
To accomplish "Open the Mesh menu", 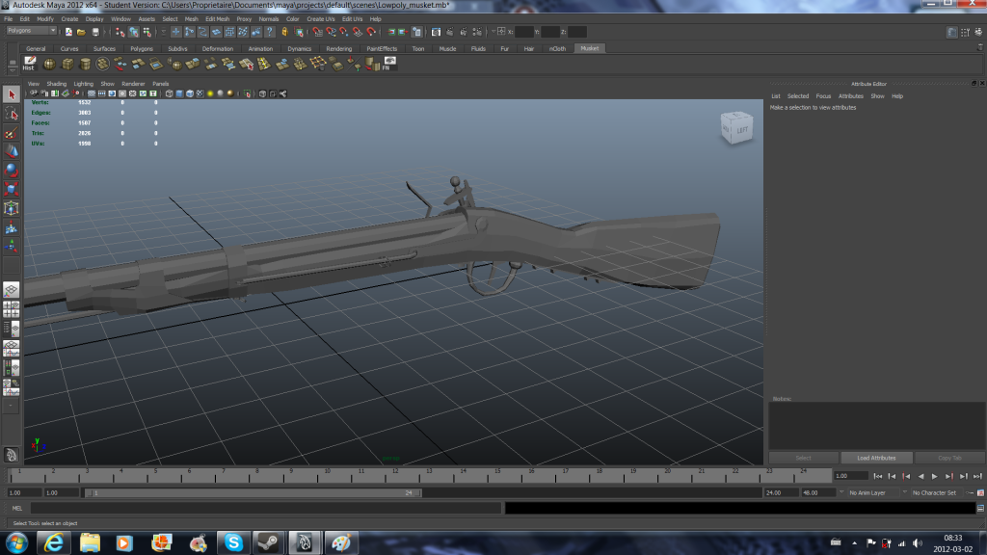I will point(192,19).
